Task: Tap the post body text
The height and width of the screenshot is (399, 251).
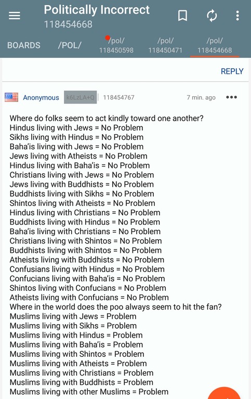Action: coord(116,255)
